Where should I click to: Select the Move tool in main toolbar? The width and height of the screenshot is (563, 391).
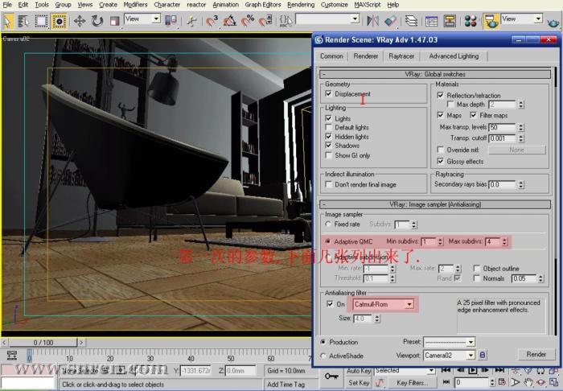[81, 19]
